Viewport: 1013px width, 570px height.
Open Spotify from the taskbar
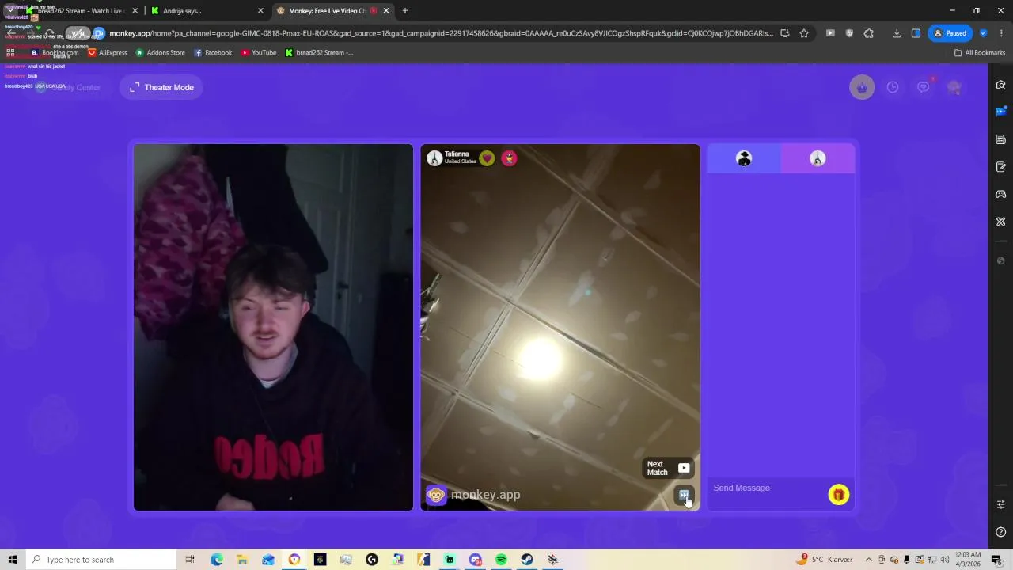pos(501,560)
